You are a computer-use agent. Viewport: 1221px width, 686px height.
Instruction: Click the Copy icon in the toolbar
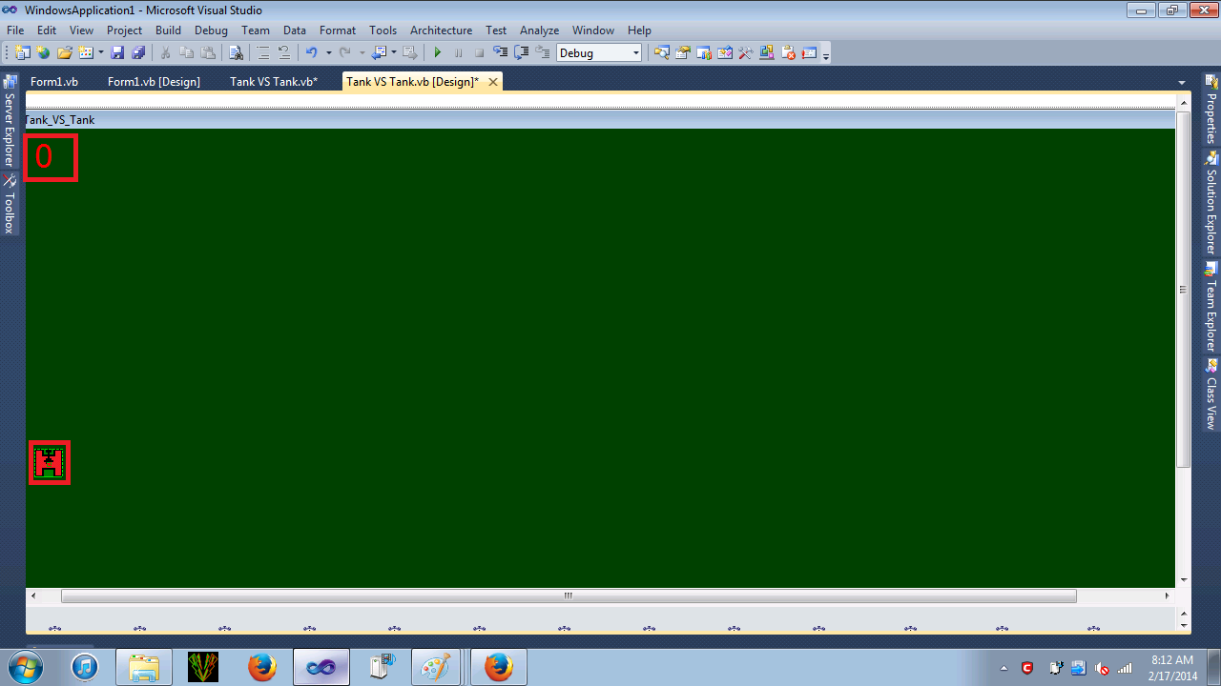[x=187, y=53]
